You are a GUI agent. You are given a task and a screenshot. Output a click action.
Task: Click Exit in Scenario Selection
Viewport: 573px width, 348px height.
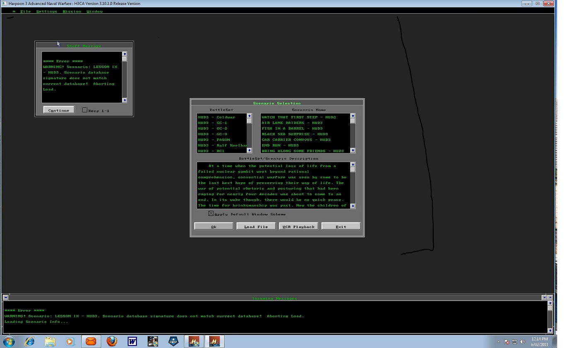point(341,227)
